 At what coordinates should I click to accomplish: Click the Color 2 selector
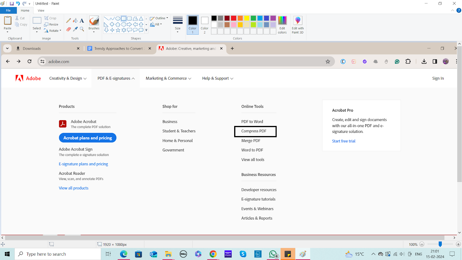tap(204, 25)
